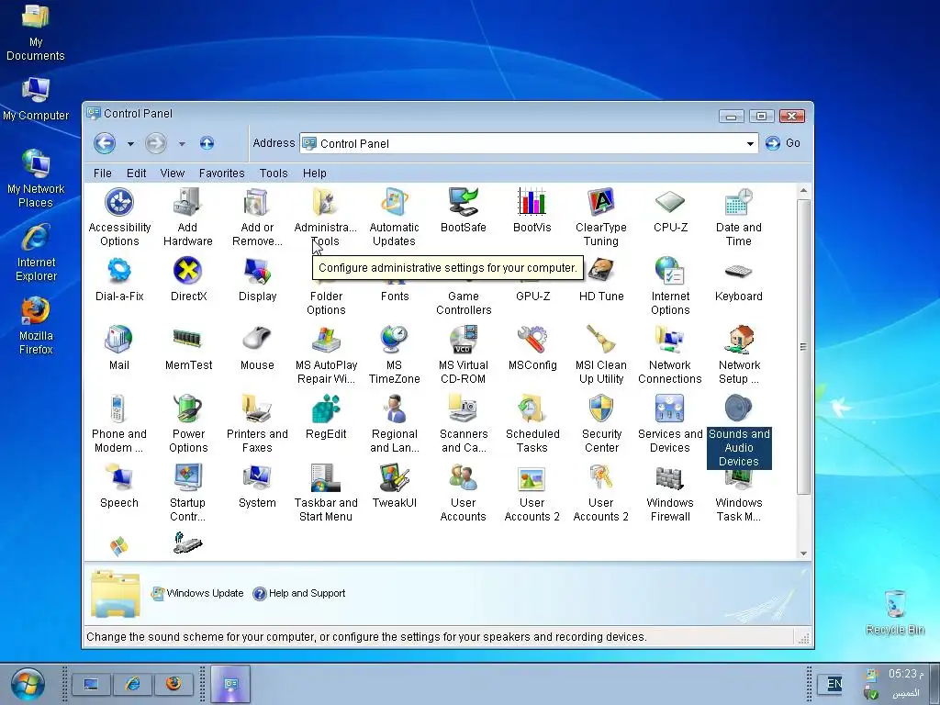Click the scrollbar up arrow
Image resolution: width=940 pixels, height=705 pixels.
[x=803, y=191]
